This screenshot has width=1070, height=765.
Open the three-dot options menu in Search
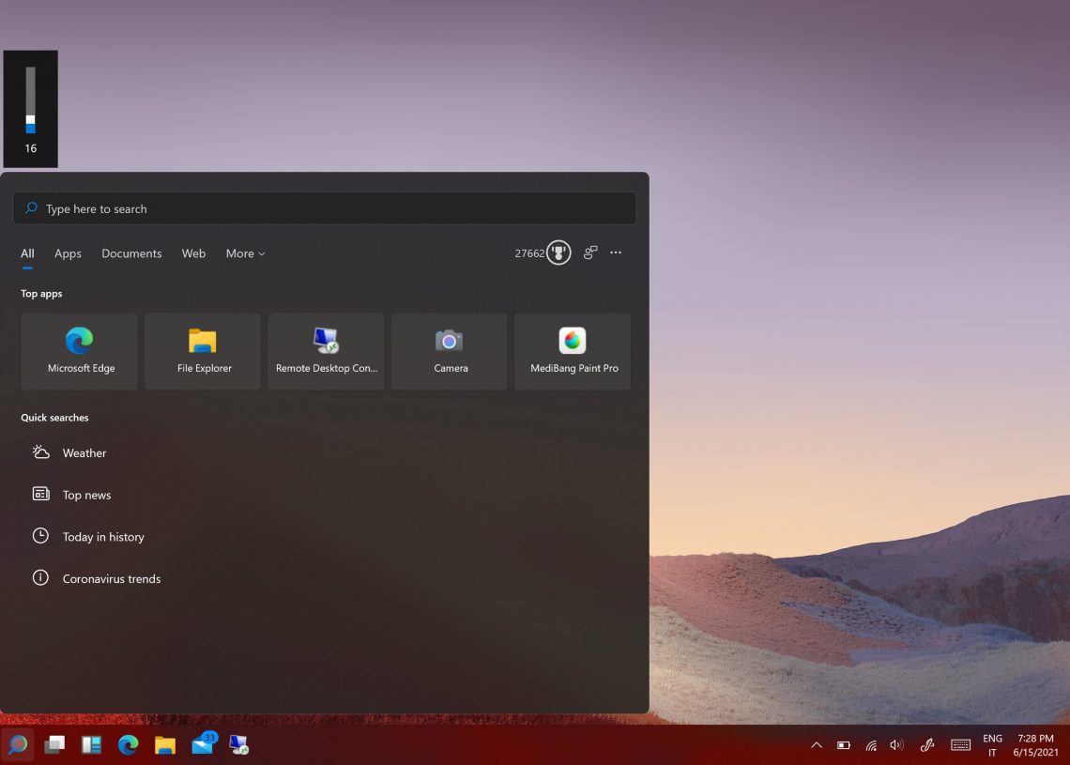pyautogui.click(x=616, y=252)
